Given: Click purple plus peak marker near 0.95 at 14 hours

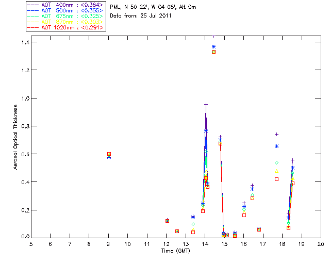Looking at the screenshot, I should coord(206,104).
